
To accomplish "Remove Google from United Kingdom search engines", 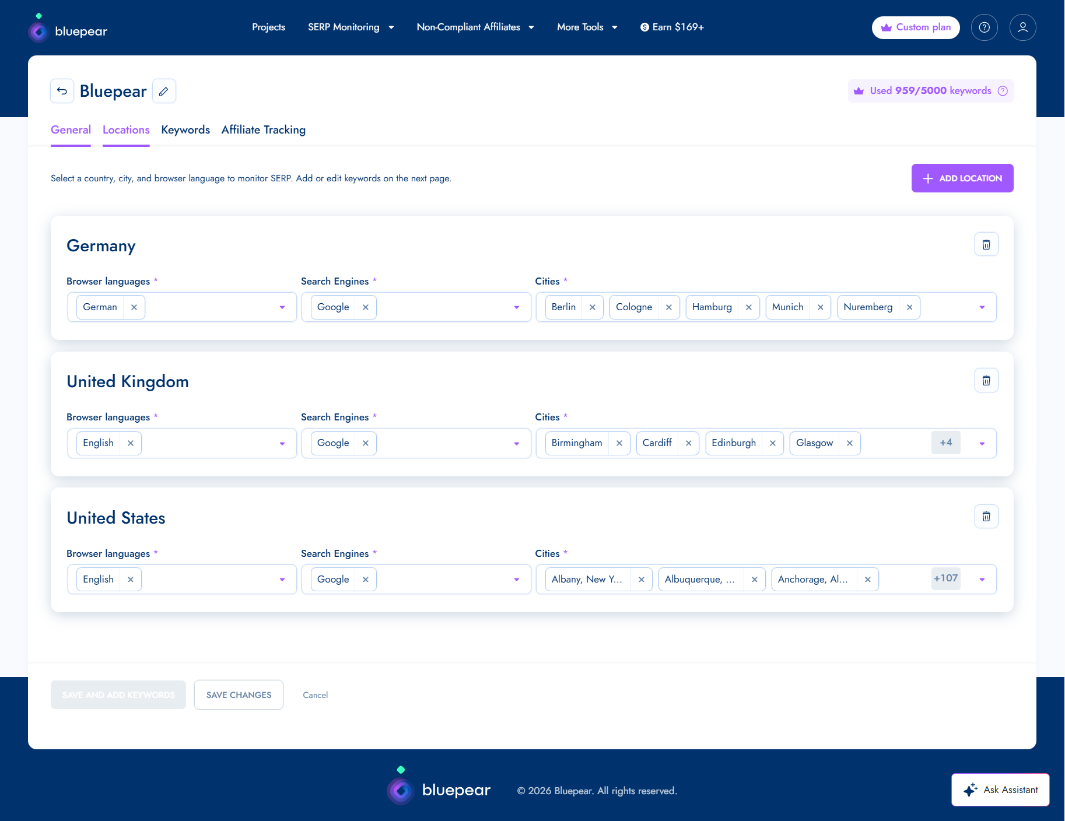I will pyautogui.click(x=366, y=443).
